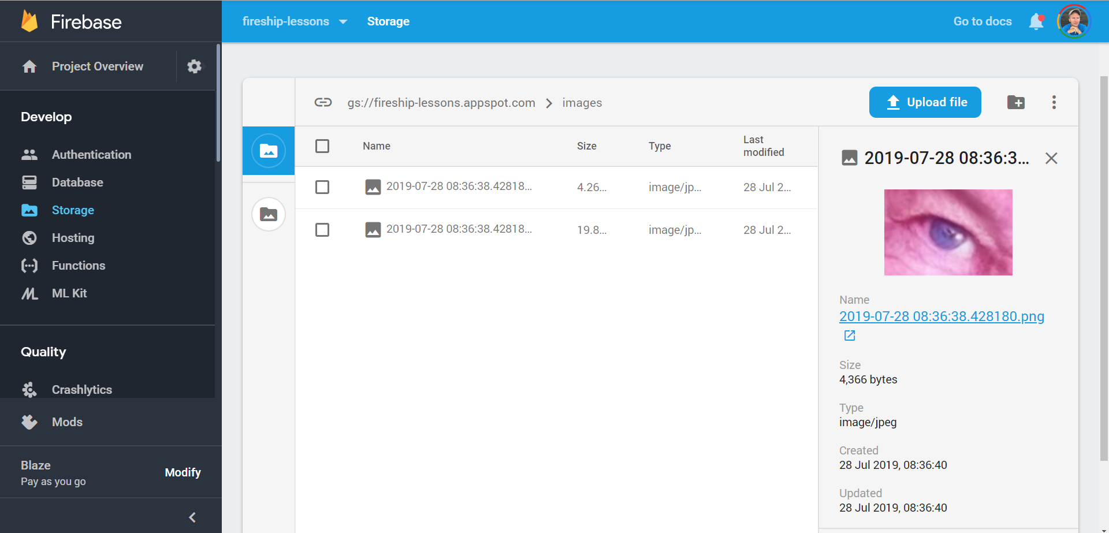Viewport: 1109px width, 533px height.
Task: Toggle the select-all files checkbox
Action: 322,146
